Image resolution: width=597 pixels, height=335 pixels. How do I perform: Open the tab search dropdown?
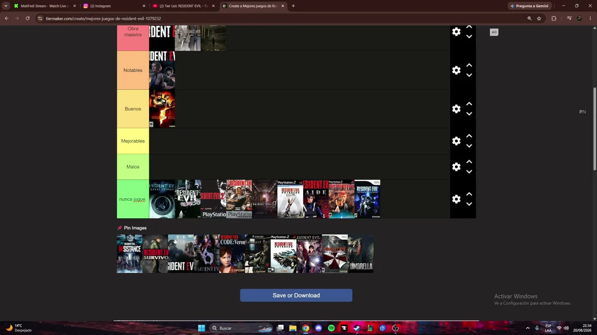(x=6, y=6)
